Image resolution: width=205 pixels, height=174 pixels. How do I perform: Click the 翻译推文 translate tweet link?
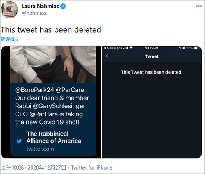10,39
